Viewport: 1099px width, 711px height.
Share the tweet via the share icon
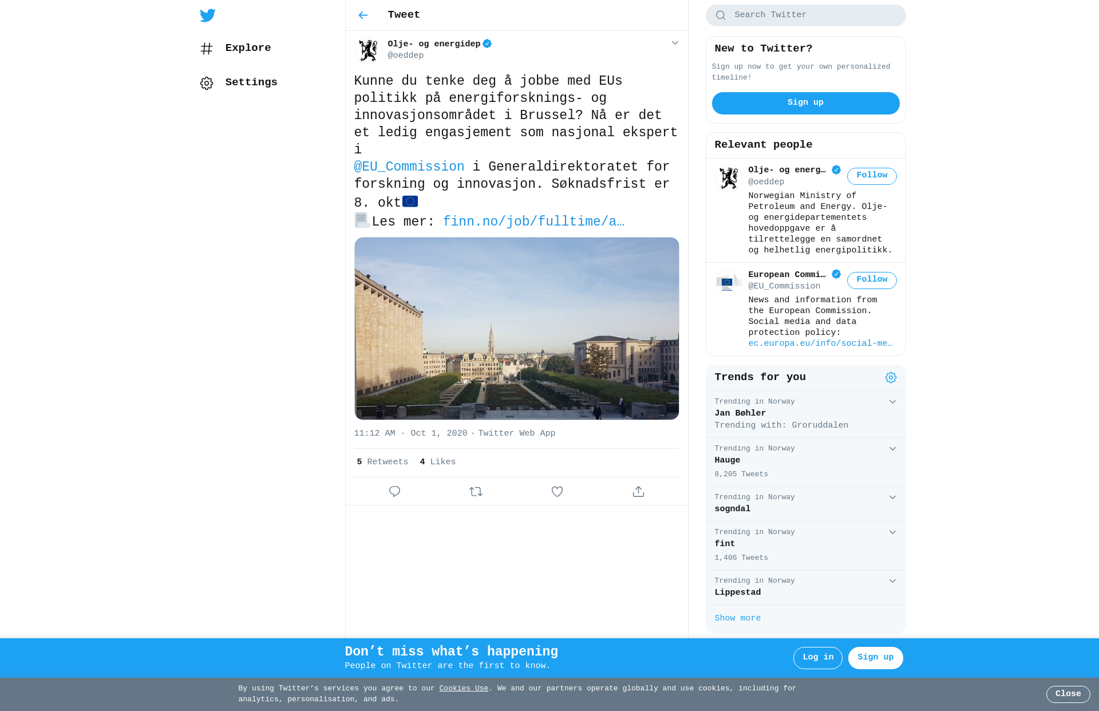click(x=638, y=492)
